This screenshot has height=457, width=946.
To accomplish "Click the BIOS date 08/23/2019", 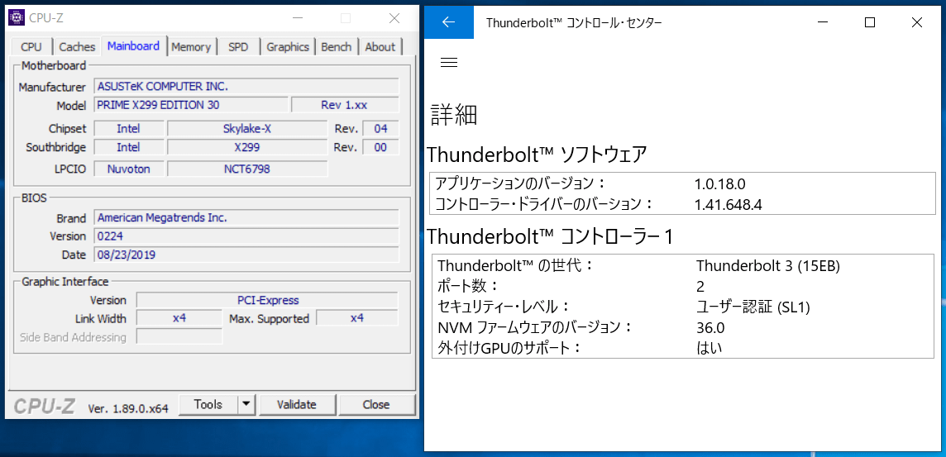I will (246, 255).
